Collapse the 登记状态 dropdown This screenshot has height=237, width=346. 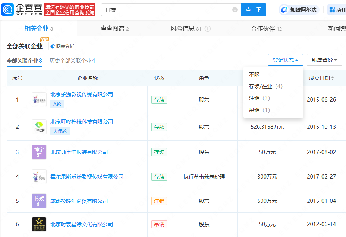click(285, 60)
